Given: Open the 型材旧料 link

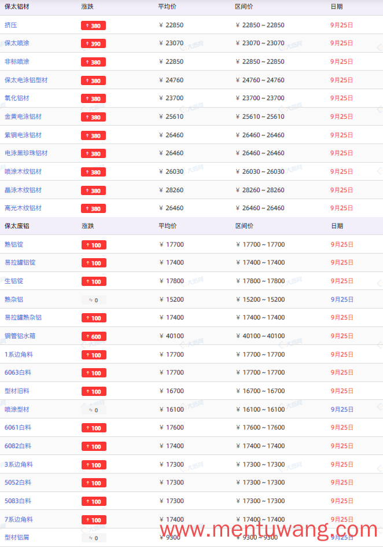Looking at the screenshot, I should [x=17, y=391].
